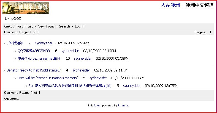Click the arrow bullet beside 申请@vip.ozchannel.net邮件
The width and height of the screenshot is (217, 113).
click(x=15, y=59)
